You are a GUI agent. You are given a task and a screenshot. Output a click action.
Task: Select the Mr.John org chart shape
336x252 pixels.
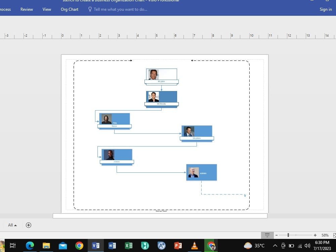(162, 77)
